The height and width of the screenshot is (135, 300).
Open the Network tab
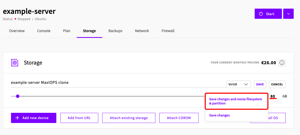[x=142, y=31]
